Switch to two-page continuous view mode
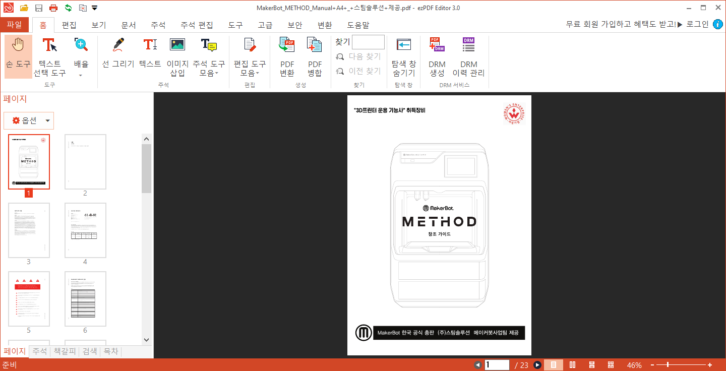Viewport: 726px width, 371px height. coord(611,365)
